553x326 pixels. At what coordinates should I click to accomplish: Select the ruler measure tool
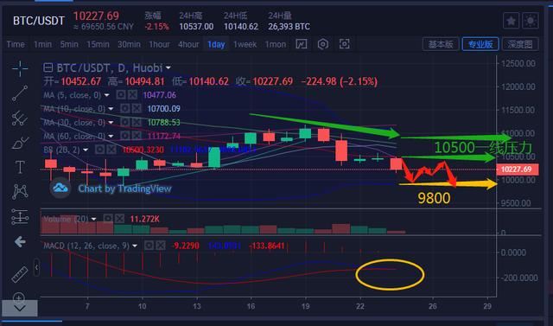coord(20,274)
